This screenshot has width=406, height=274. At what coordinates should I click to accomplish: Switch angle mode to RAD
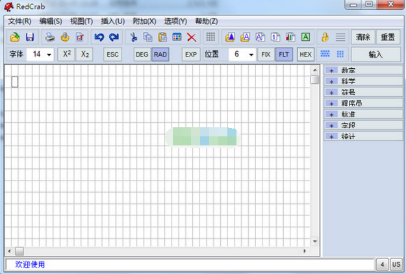(160, 55)
